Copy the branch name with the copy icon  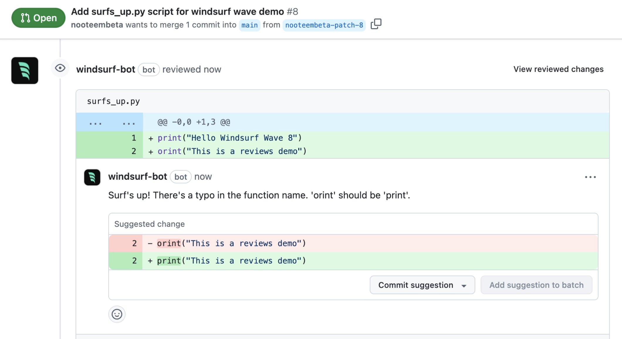point(376,24)
